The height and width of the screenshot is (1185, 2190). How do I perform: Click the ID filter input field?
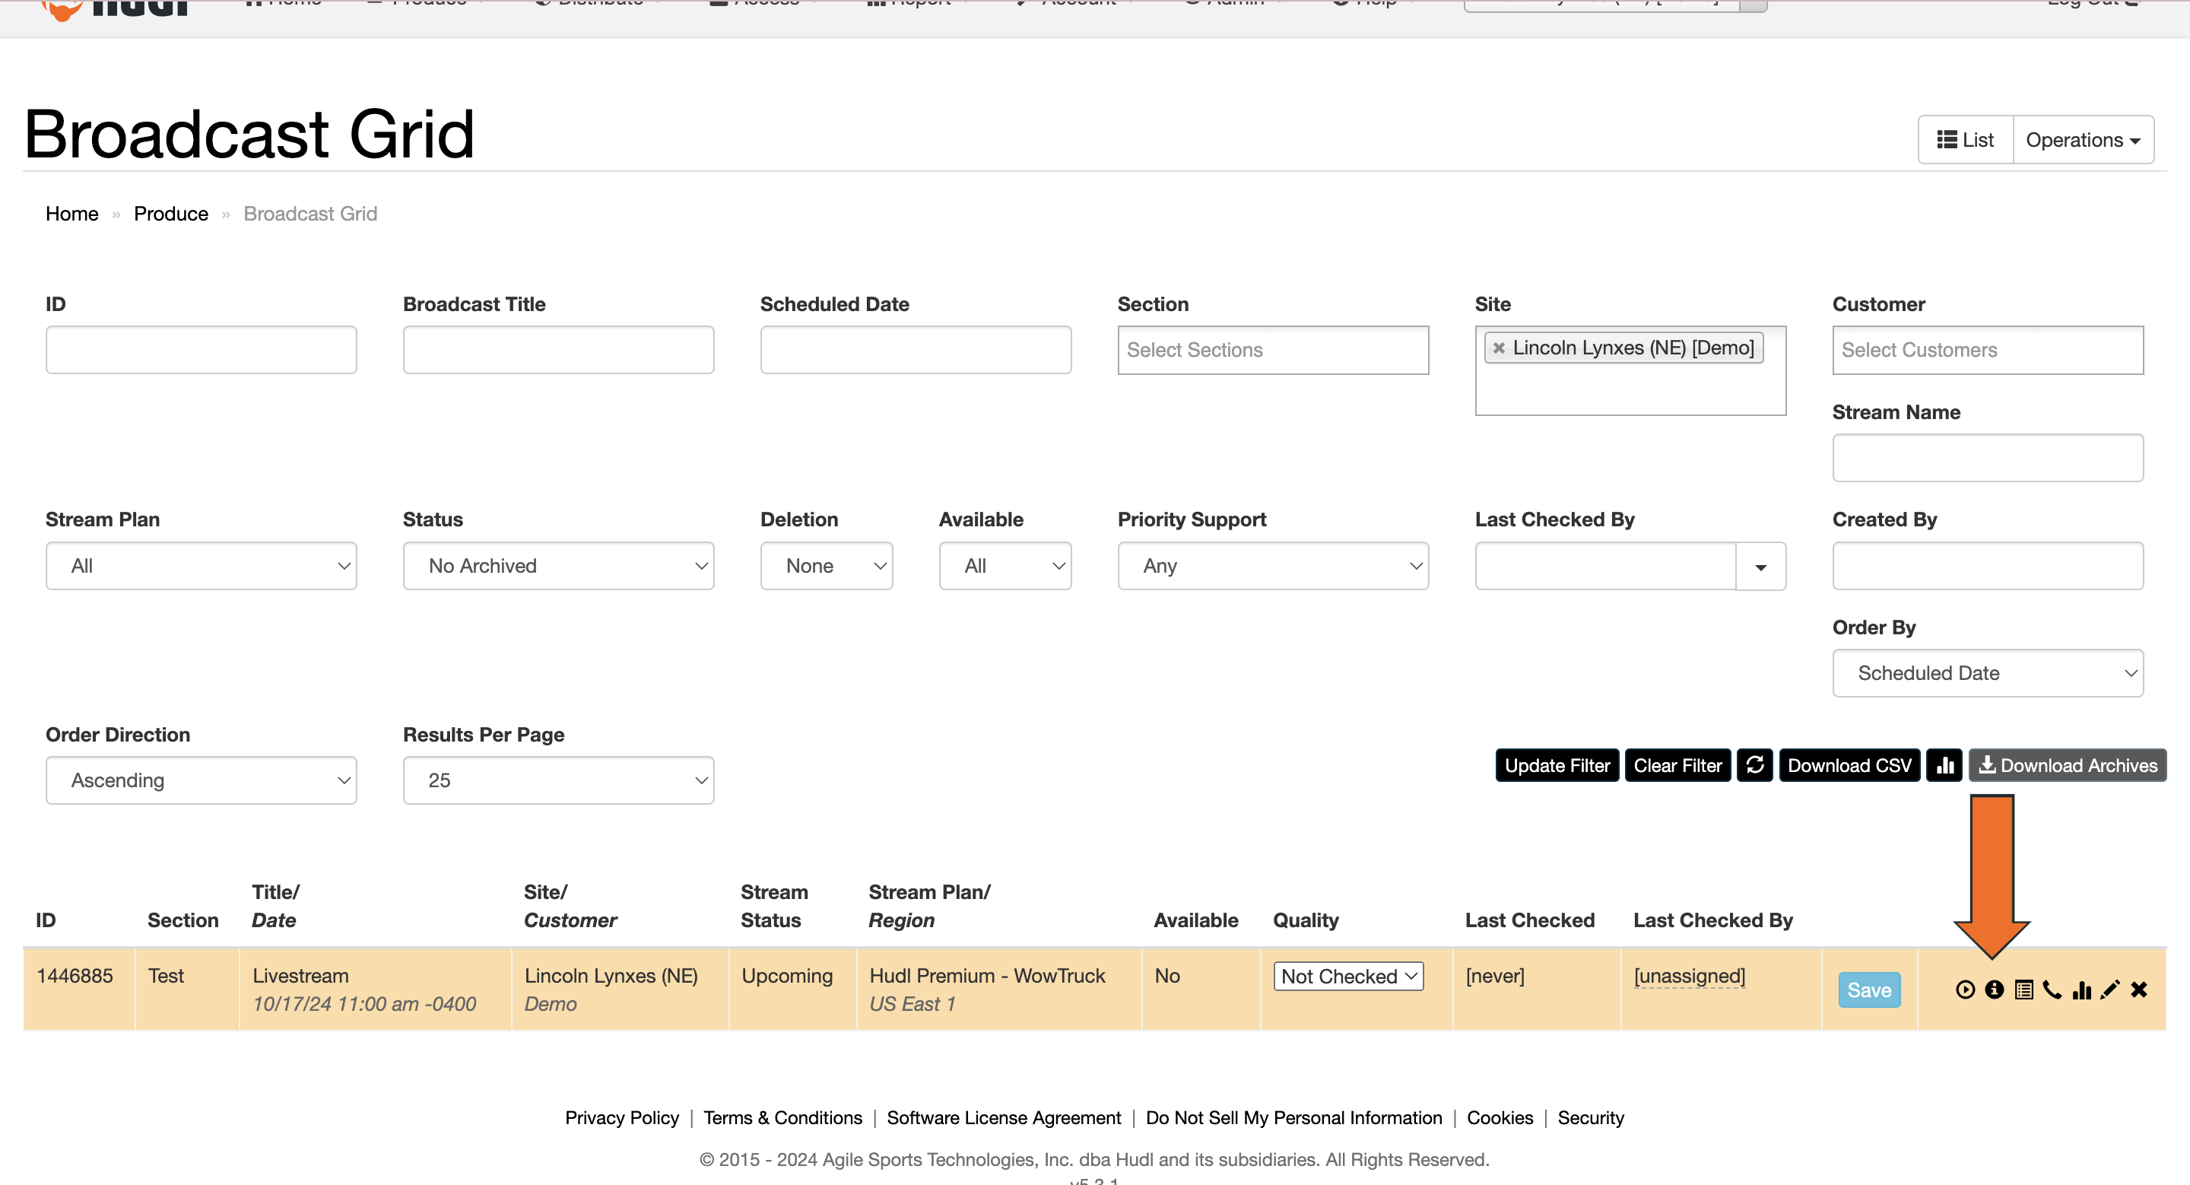tap(202, 349)
